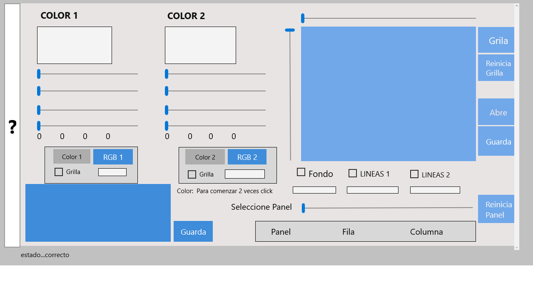Click the gray Color 1 button
Image resolution: width=533 pixels, height=282 pixels.
click(72, 157)
